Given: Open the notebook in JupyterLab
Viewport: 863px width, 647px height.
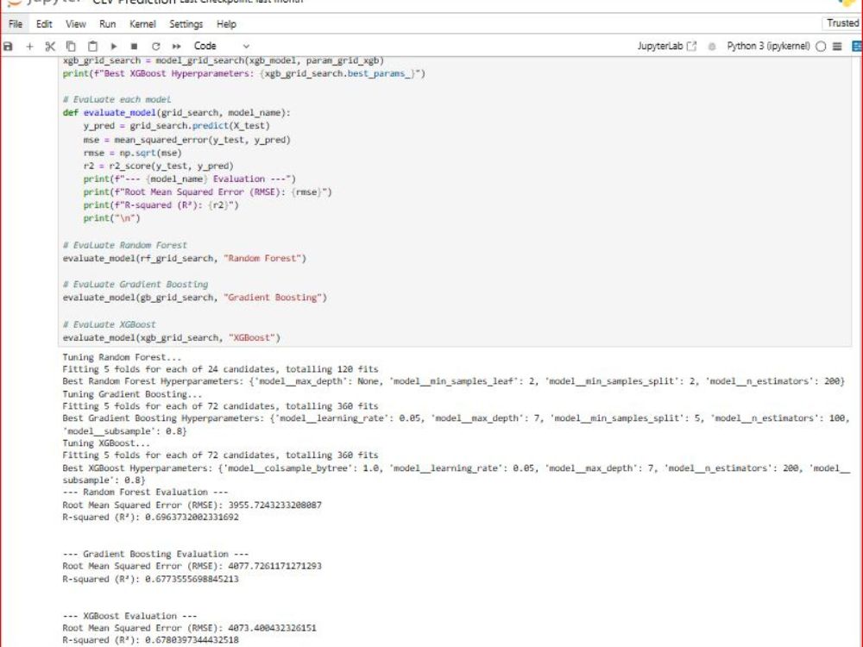Looking at the screenshot, I should point(666,47).
